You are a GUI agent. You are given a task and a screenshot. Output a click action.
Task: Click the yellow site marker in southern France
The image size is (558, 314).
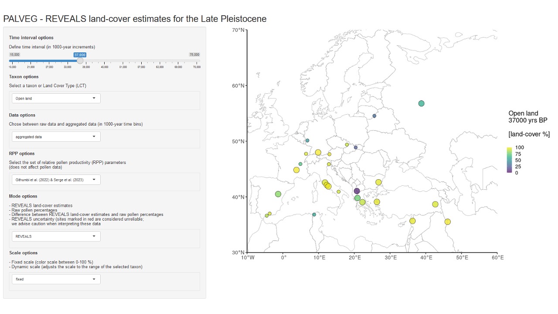pos(296,170)
